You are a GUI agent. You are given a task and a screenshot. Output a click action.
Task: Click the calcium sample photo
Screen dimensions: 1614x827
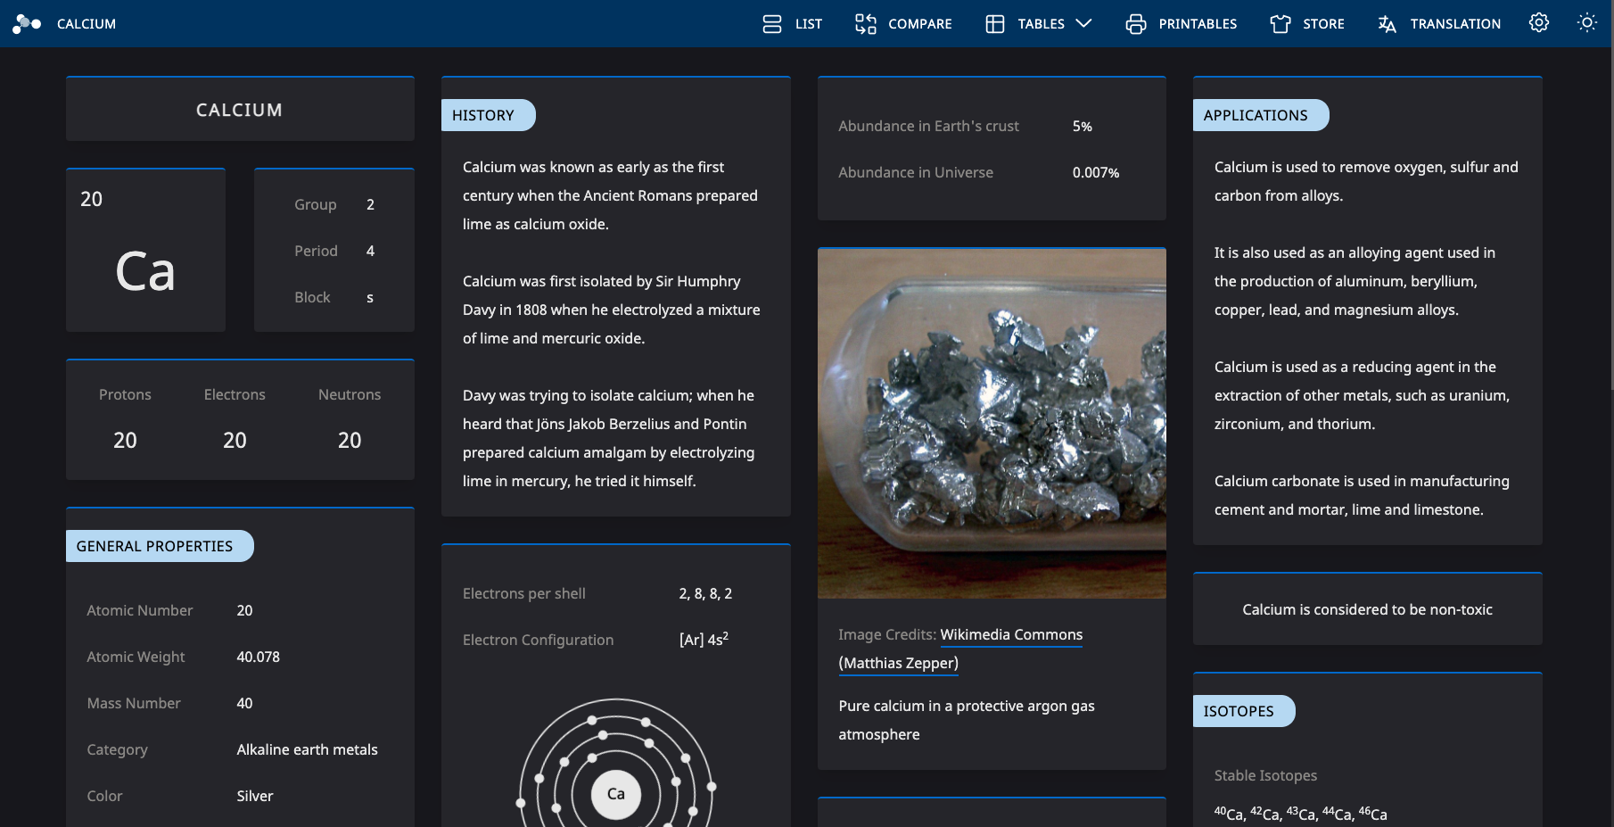tap(992, 424)
